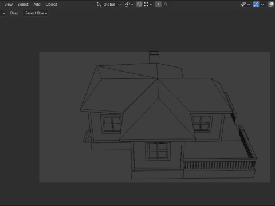Toggle proportional editing circle icon

click(x=158, y=5)
